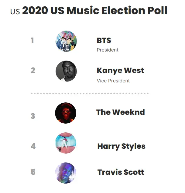Click the rank number 2
The width and height of the screenshot is (185, 193).
pos(33,70)
